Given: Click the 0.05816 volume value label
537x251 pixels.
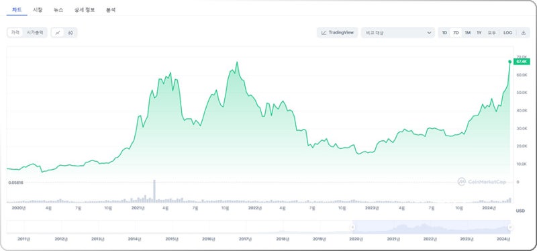Looking at the screenshot, I should click(x=15, y=183).
